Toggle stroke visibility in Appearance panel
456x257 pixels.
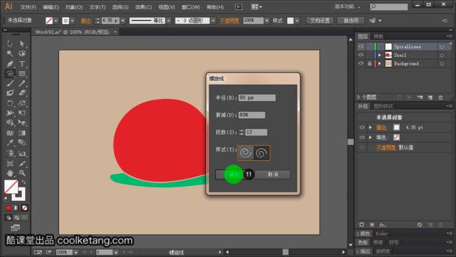362,128
